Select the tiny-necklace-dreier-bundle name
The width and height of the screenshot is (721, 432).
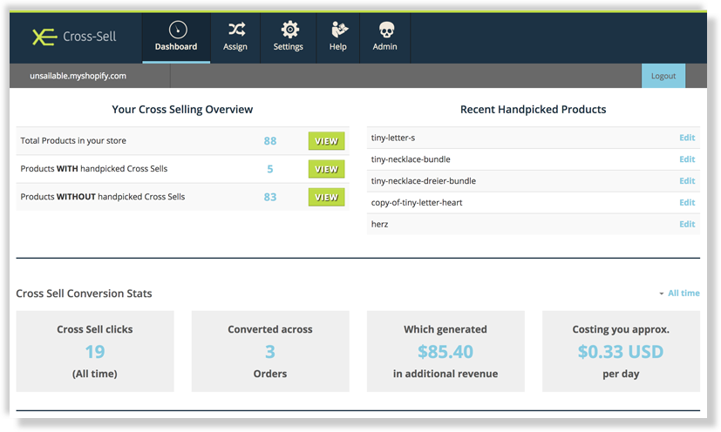pos(424,181)
